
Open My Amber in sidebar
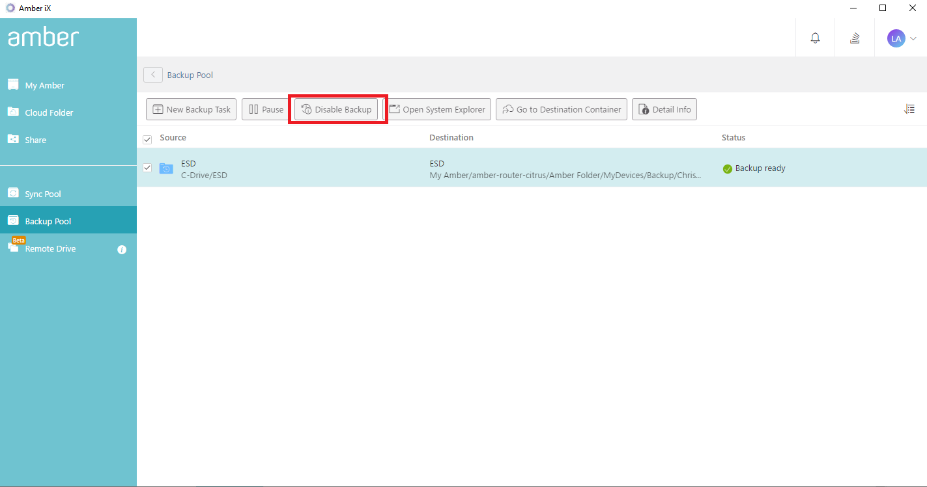[x=68, y=85]
